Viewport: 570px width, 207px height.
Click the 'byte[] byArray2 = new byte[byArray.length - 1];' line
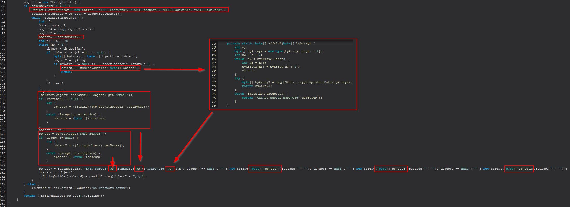click(x=278, y=51)
